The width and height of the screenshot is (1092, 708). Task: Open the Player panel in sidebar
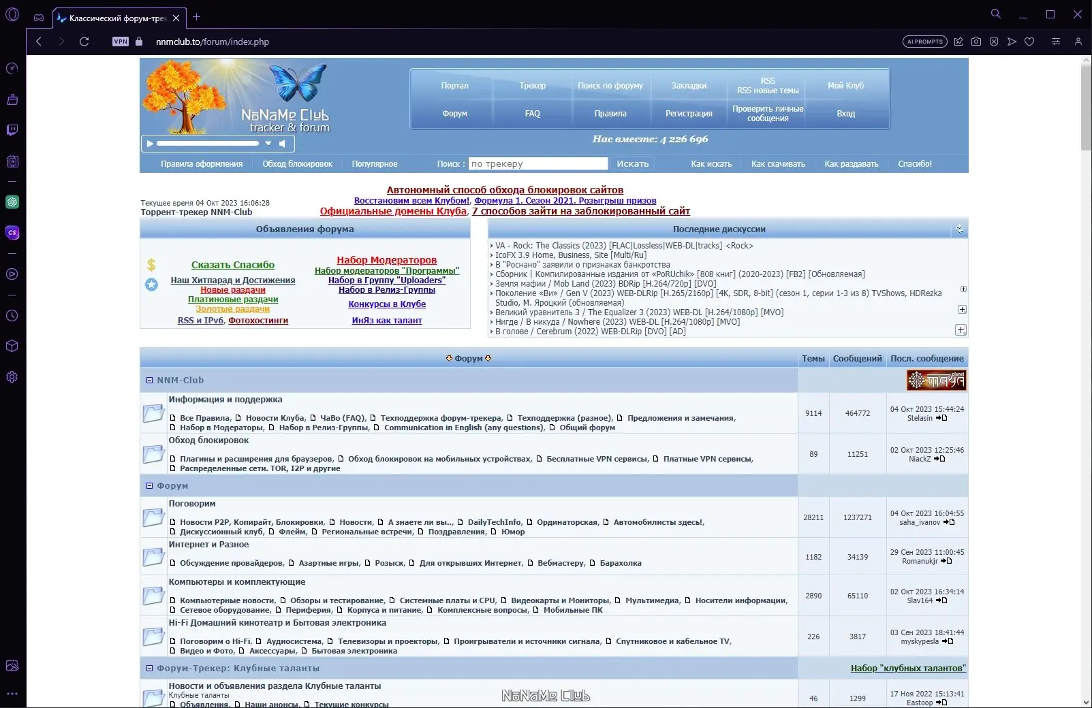(x=12, y=274)
